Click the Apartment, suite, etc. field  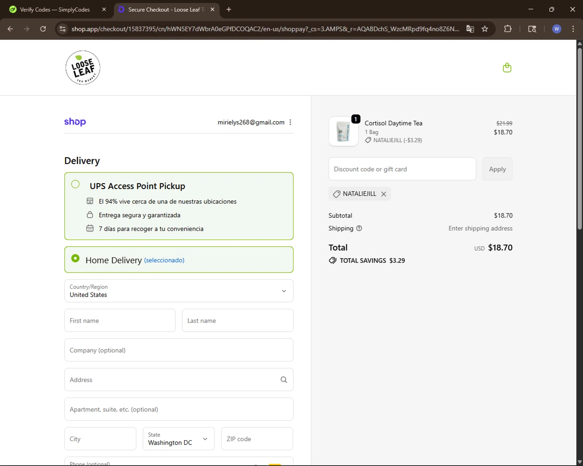coord(179,409)
